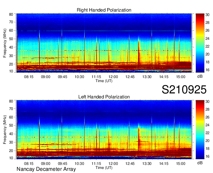Screen dimensions: 213x173
Task: Click the "Left Handed Polarization" title
Action: click(x=104, y=97)
